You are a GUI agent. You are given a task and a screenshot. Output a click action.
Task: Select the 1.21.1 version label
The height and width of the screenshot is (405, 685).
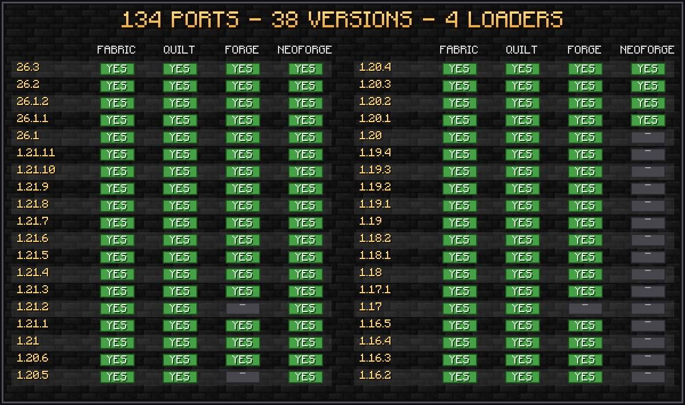[33, 324]
